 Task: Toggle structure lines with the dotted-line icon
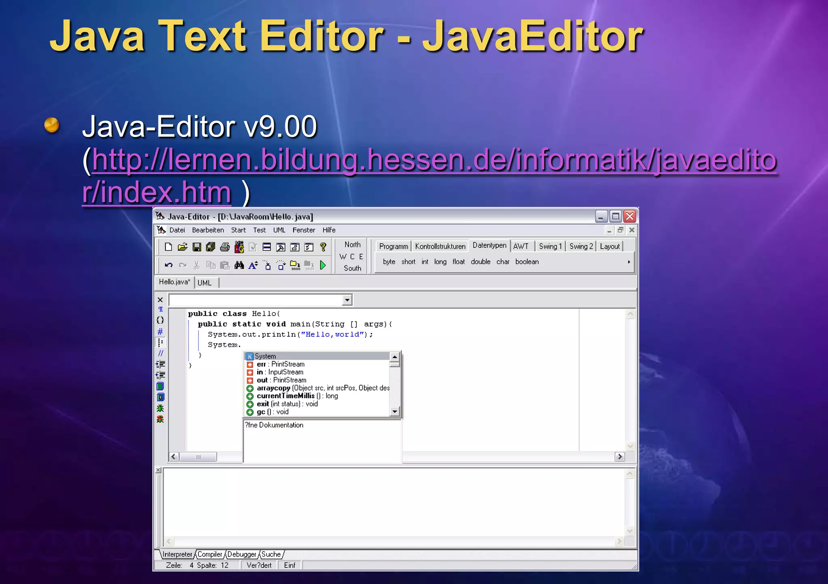(160, 343)
